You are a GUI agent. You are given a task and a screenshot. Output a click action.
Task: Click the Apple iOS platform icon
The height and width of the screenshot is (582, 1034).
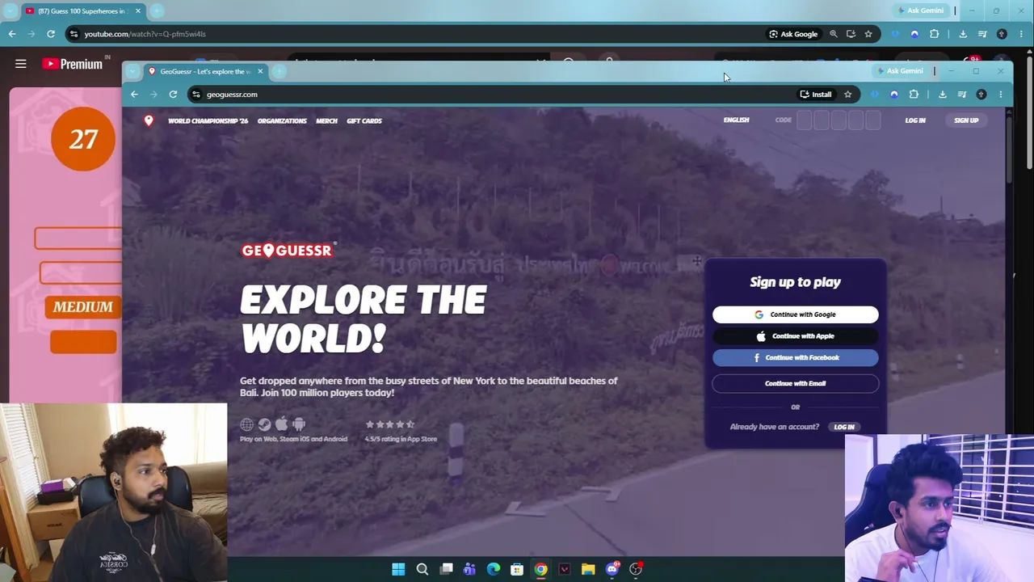[x=281, y=424]
